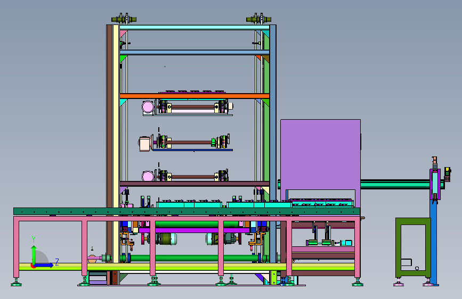Select the blue beam beneath the cyan top beam
This screenshot has width=462, height=299.
click(194, 52)
